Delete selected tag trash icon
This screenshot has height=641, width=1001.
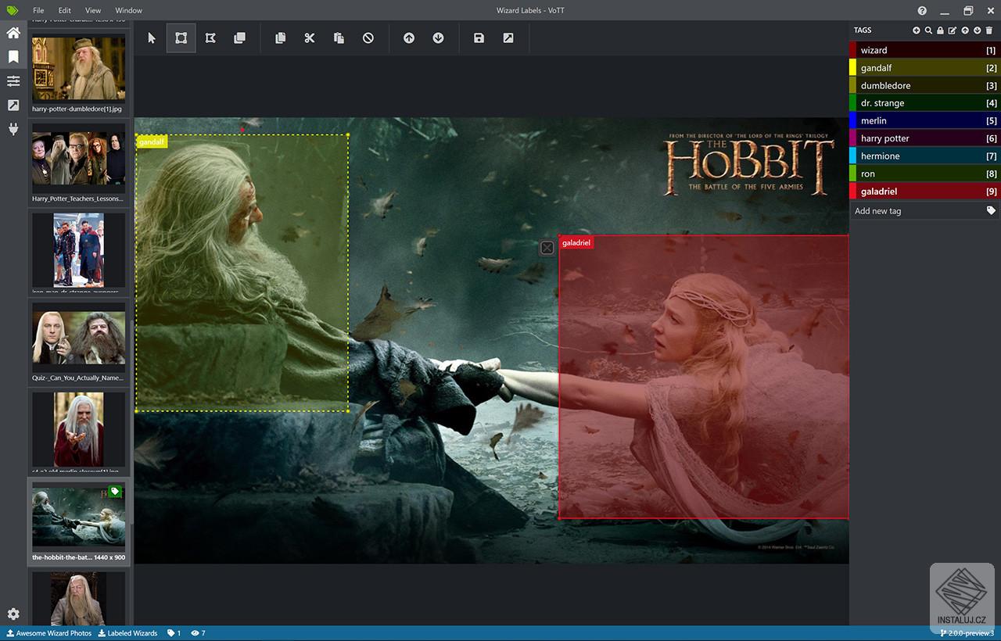point(989,30)
